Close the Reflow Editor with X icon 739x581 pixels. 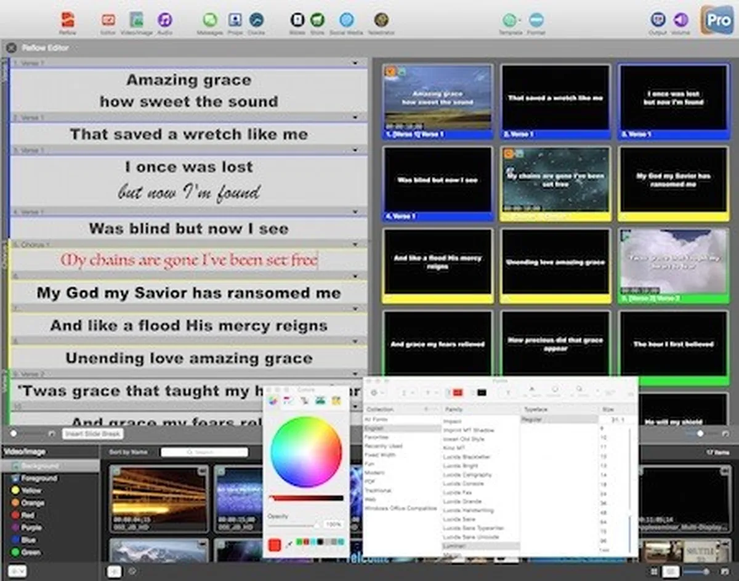(11, 47)
